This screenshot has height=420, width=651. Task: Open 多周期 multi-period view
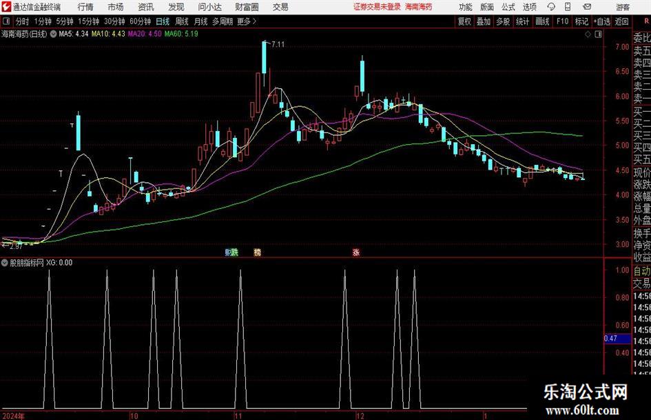[223, 21]
